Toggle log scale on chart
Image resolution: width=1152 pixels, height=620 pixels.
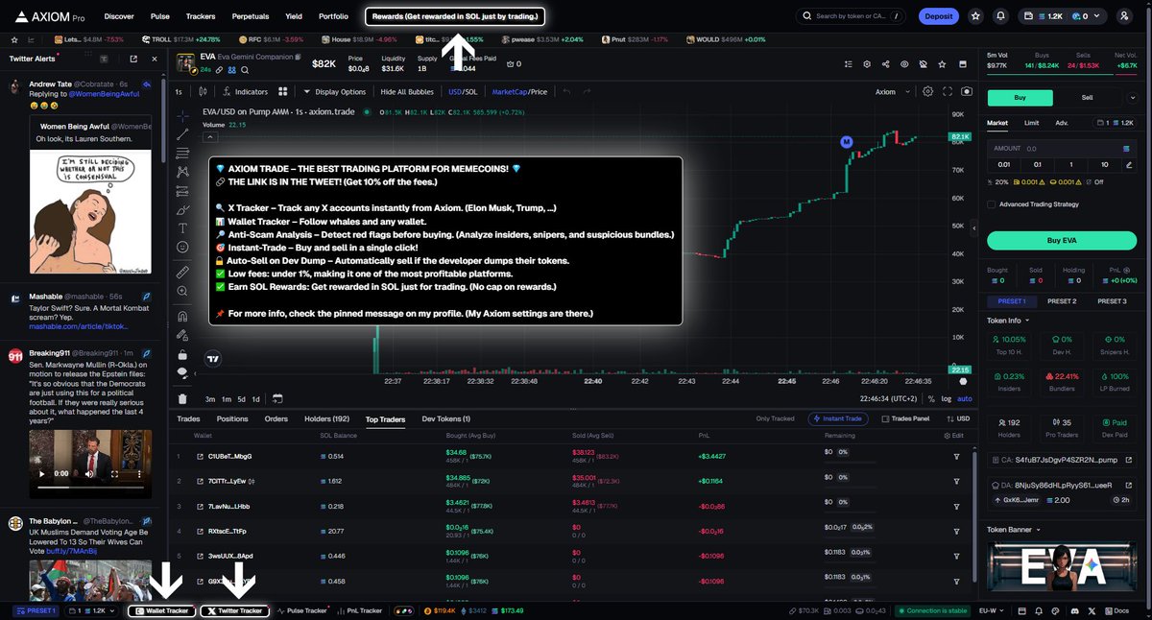tap(947, 398)
